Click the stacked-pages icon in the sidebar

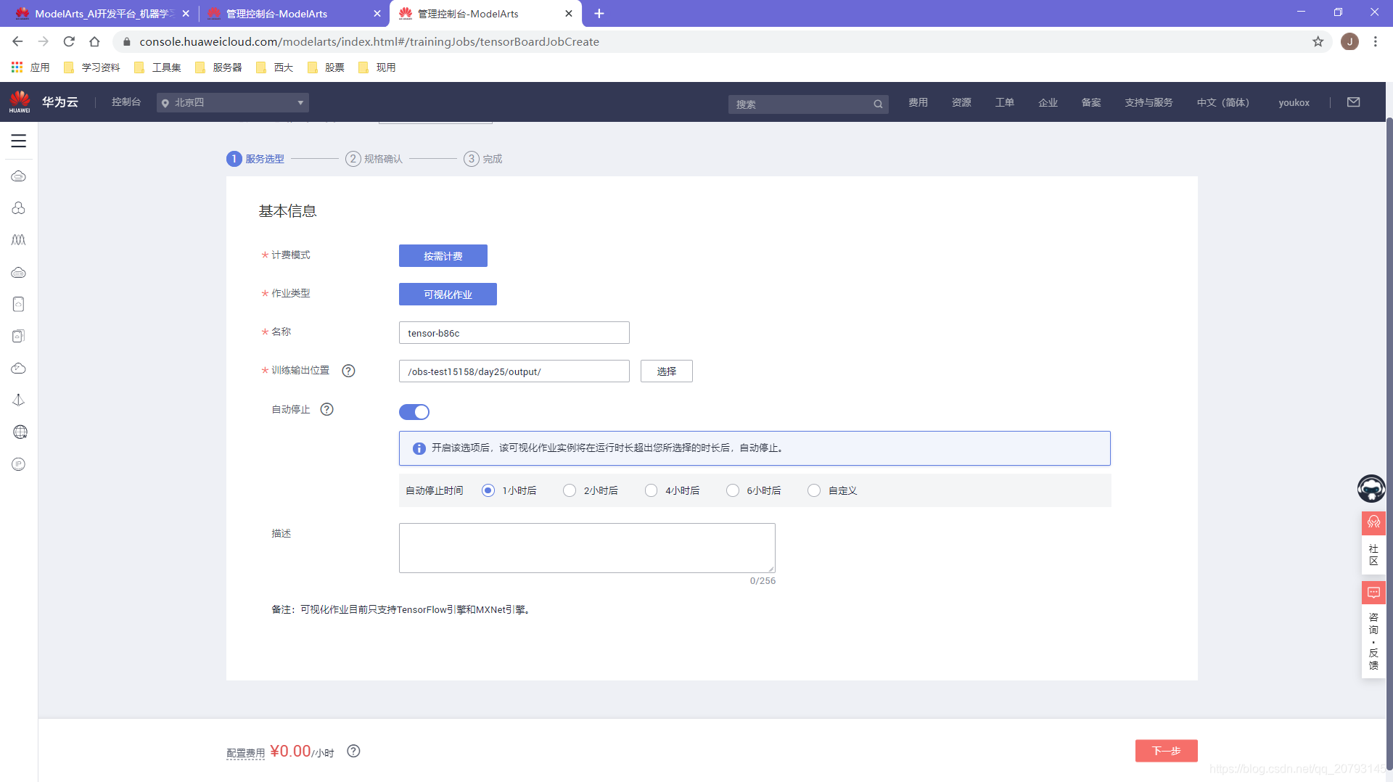tap(19, 336)
